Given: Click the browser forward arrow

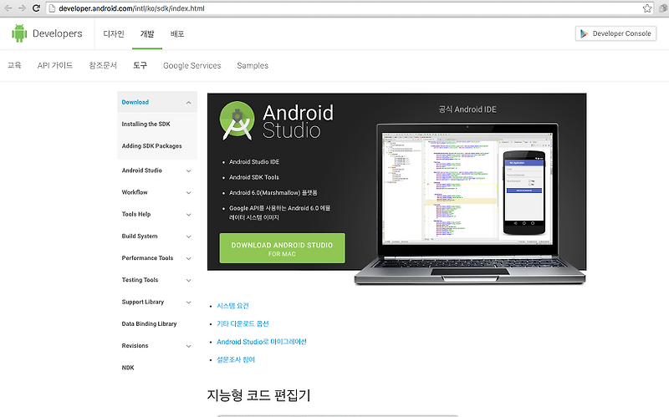Looking at the screenshot, I should pyautogui.click(x=23, y=8).
